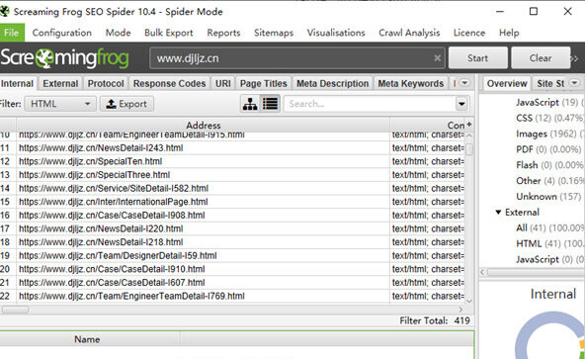Click the column add plus icon

point(469,125)
